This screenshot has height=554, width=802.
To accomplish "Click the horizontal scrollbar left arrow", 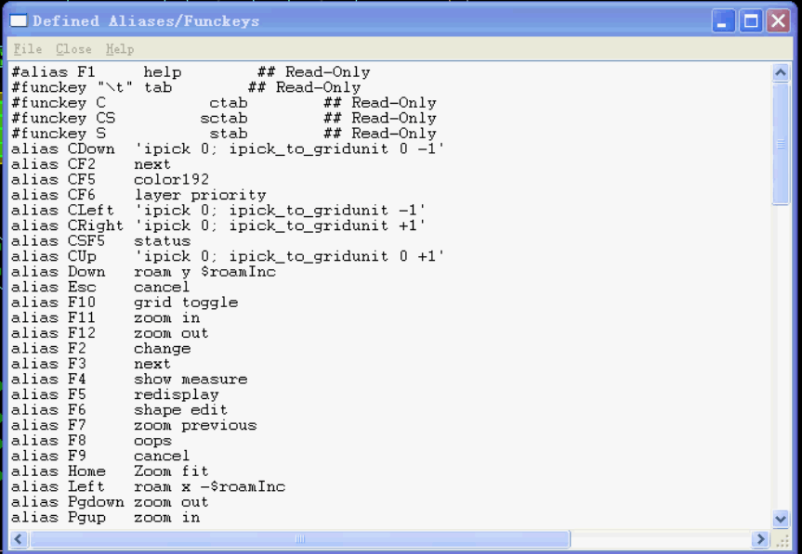I will point(19,538).
